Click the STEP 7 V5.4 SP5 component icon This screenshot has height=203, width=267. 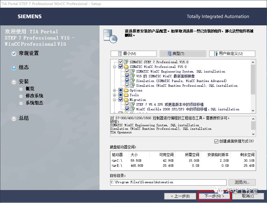133,104
